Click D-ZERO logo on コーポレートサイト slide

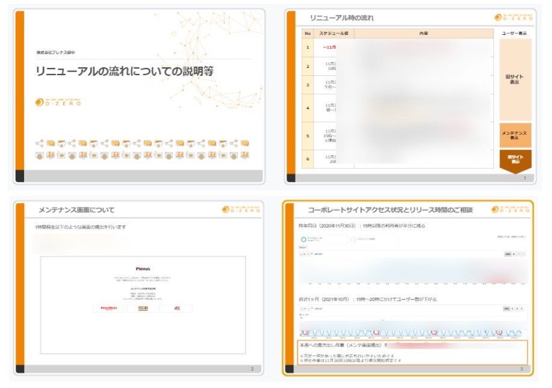[x=512, y=209]
